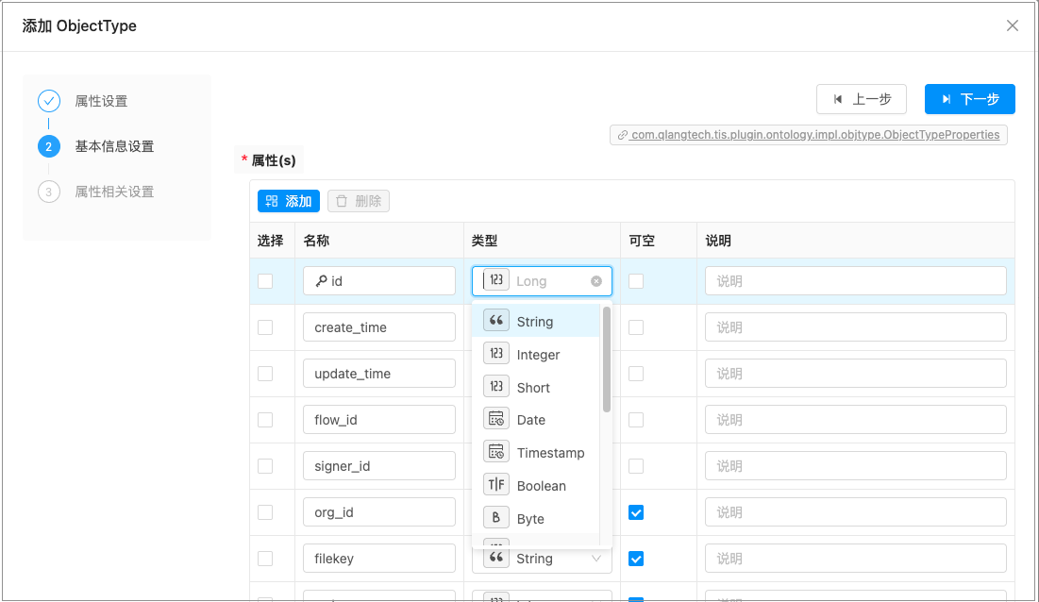Click the calendar icon beside Timestamp option
1039x602 pixels.
point(496,452)
